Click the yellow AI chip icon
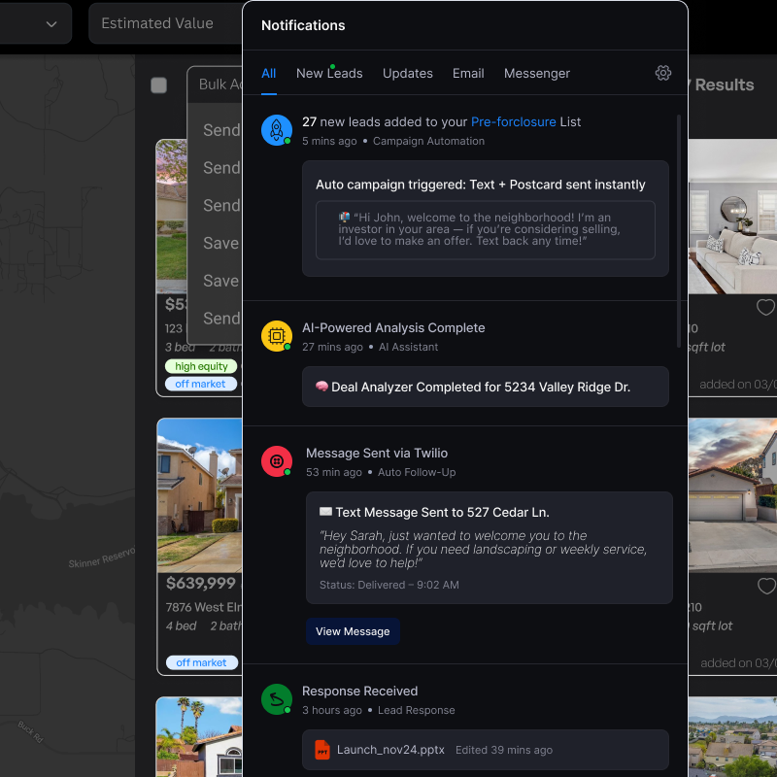777x777 pixels. (277, 336)
